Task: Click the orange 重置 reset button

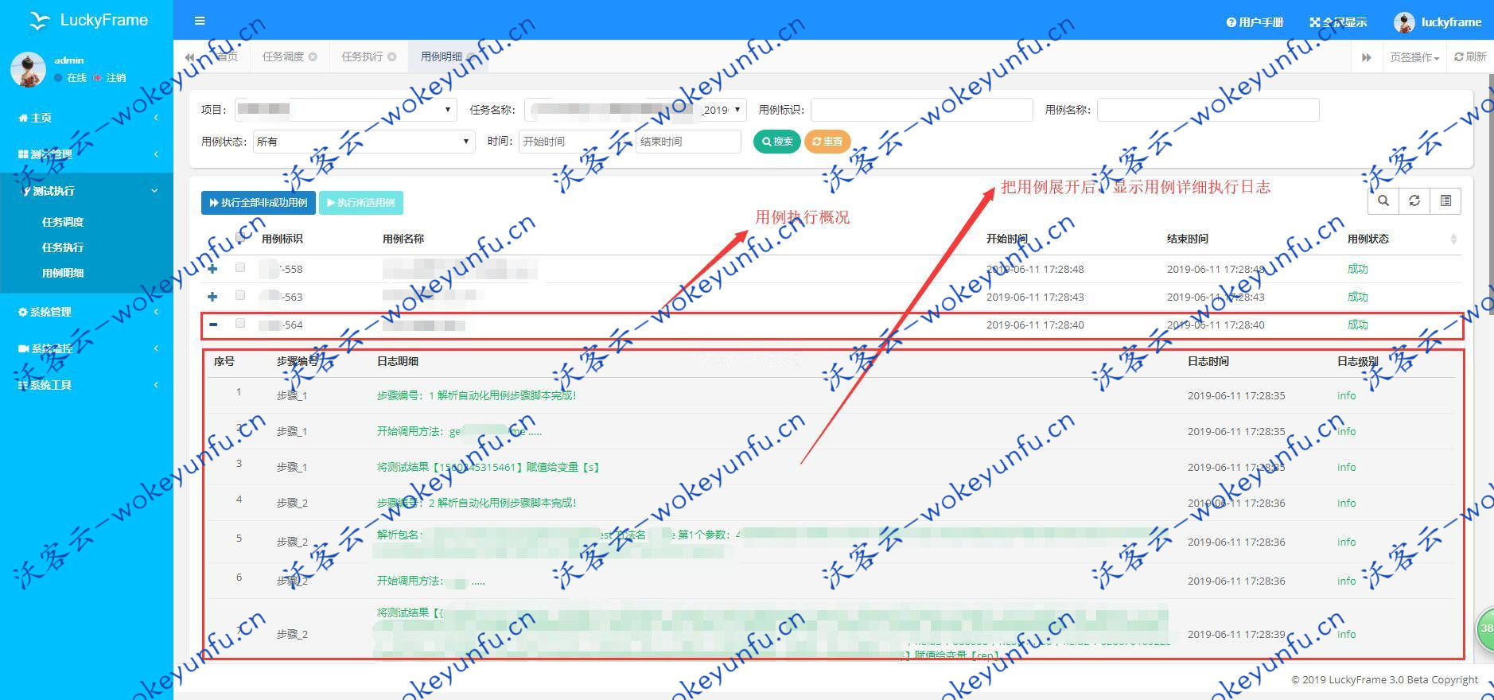Action: click(827, 142)
